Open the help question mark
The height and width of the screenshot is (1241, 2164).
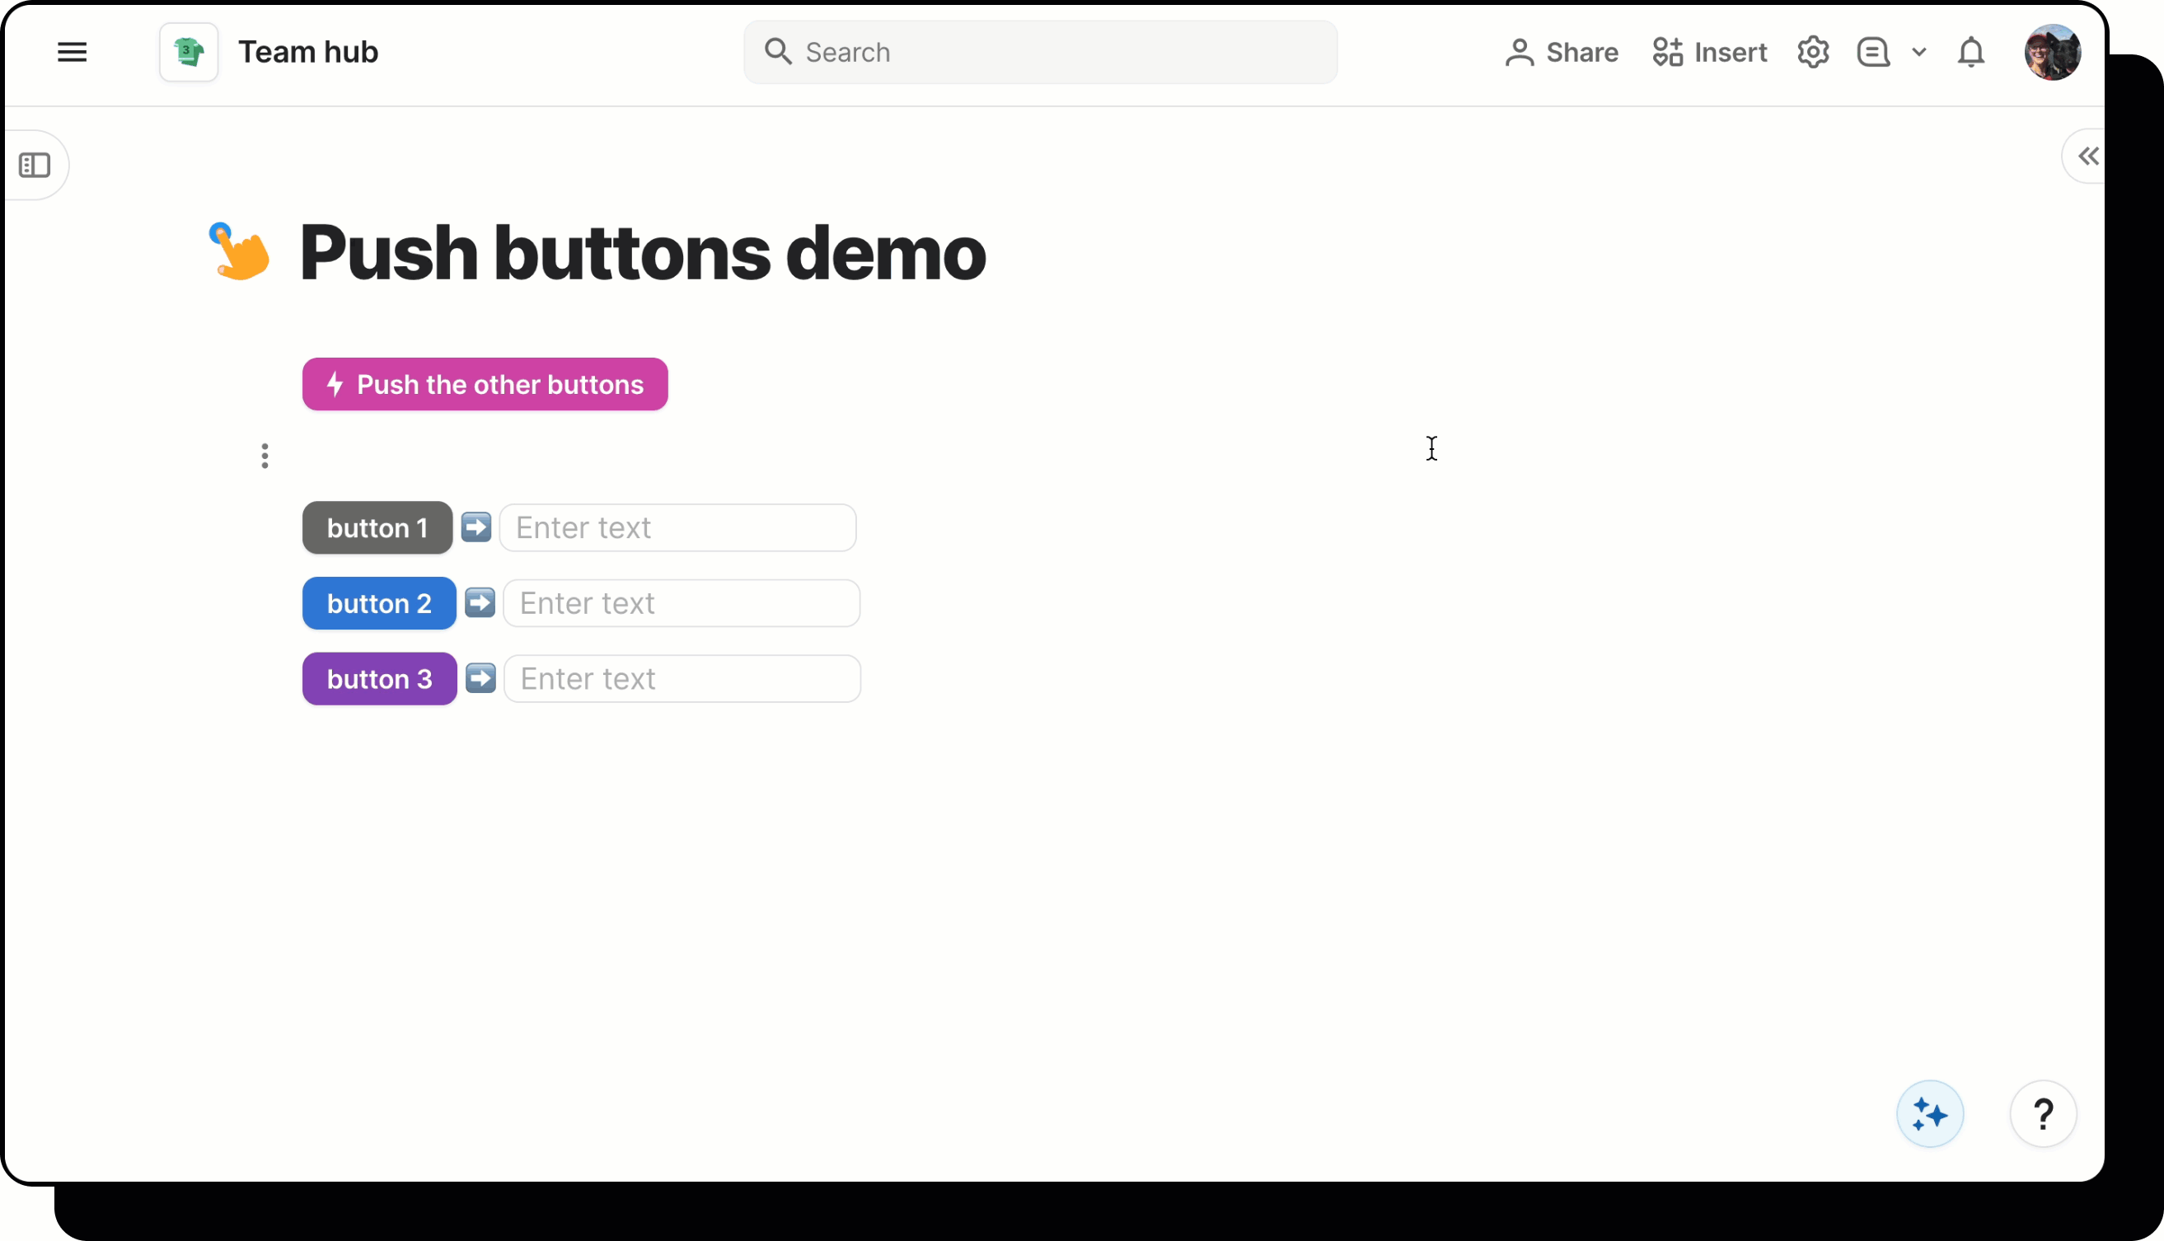(x=2042, y=1114)
